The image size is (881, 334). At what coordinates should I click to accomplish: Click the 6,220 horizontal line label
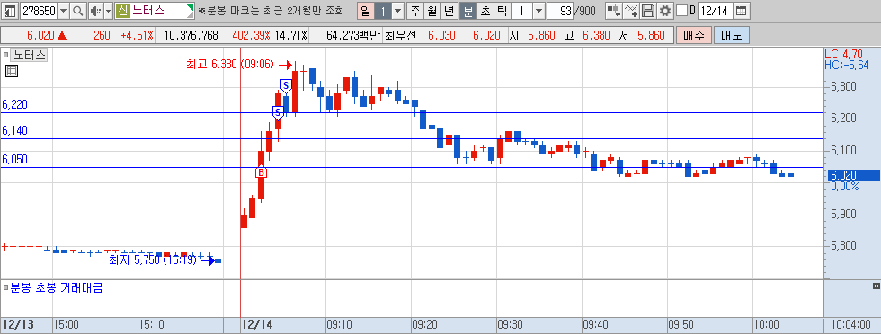(x=14, y=104)
